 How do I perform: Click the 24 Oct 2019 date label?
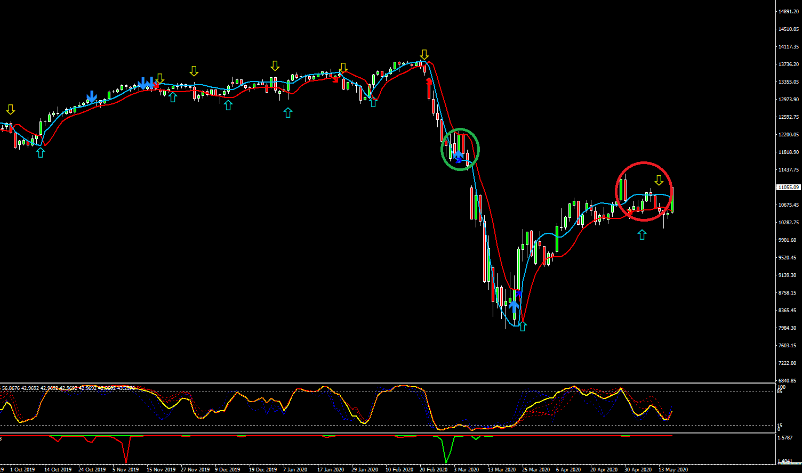(x=92, y=470)
